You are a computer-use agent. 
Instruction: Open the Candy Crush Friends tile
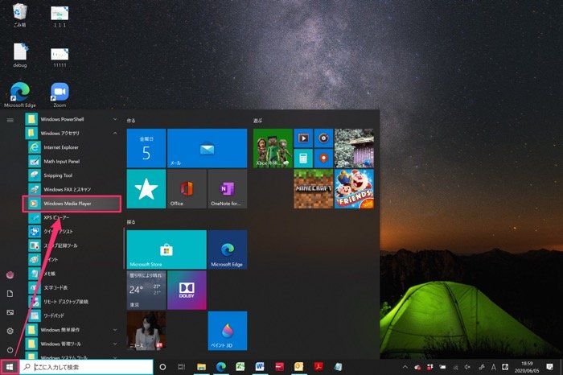[x=354, y=189]
